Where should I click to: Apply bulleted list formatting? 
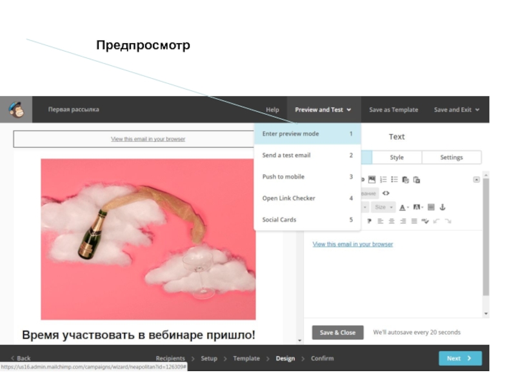394,180
